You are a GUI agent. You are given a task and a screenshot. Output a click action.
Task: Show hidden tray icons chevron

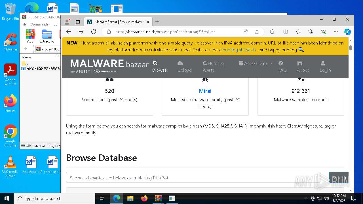pyautogui.click(x=306, y=198)
